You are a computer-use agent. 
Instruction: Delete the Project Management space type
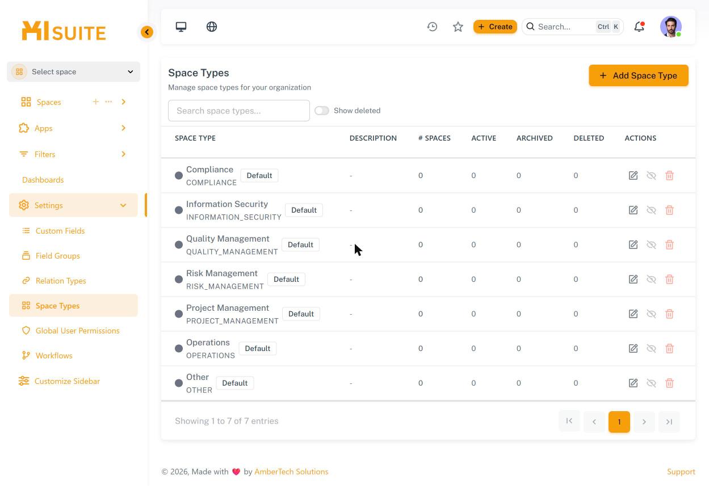(x=669, y=314)
